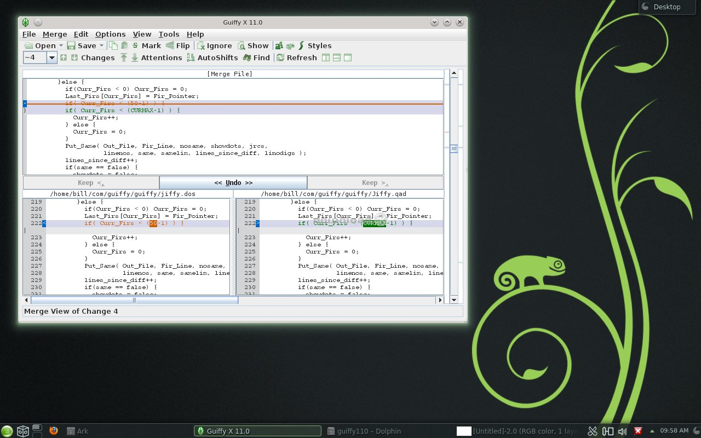Go to next change with down arrow
The width and height of the screenshot is (701, 438).
[x=74, y=57]
